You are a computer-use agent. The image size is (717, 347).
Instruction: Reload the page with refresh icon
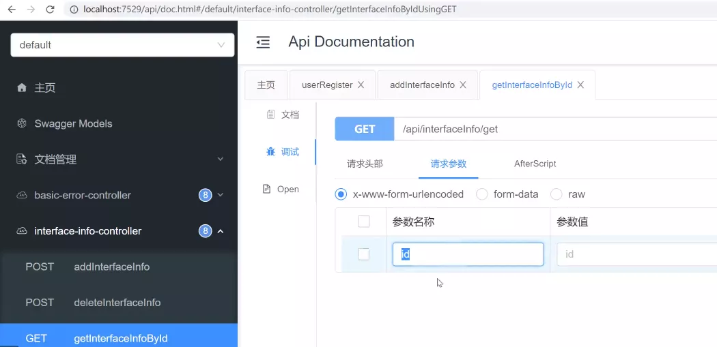coord(50,9)
